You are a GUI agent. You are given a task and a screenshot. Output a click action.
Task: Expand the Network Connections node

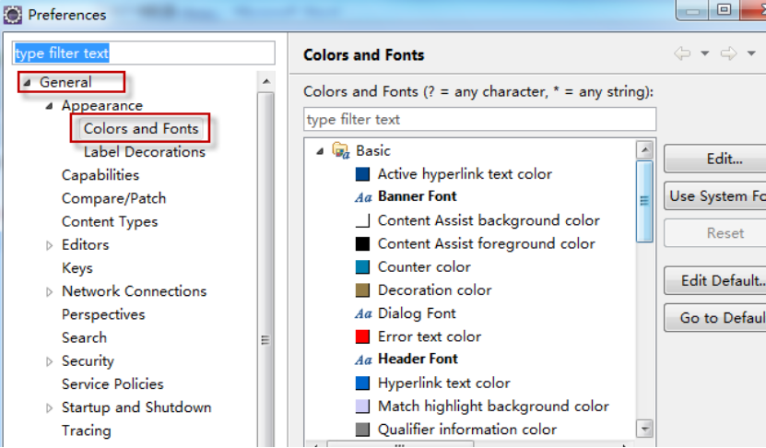tap(49, 291)
